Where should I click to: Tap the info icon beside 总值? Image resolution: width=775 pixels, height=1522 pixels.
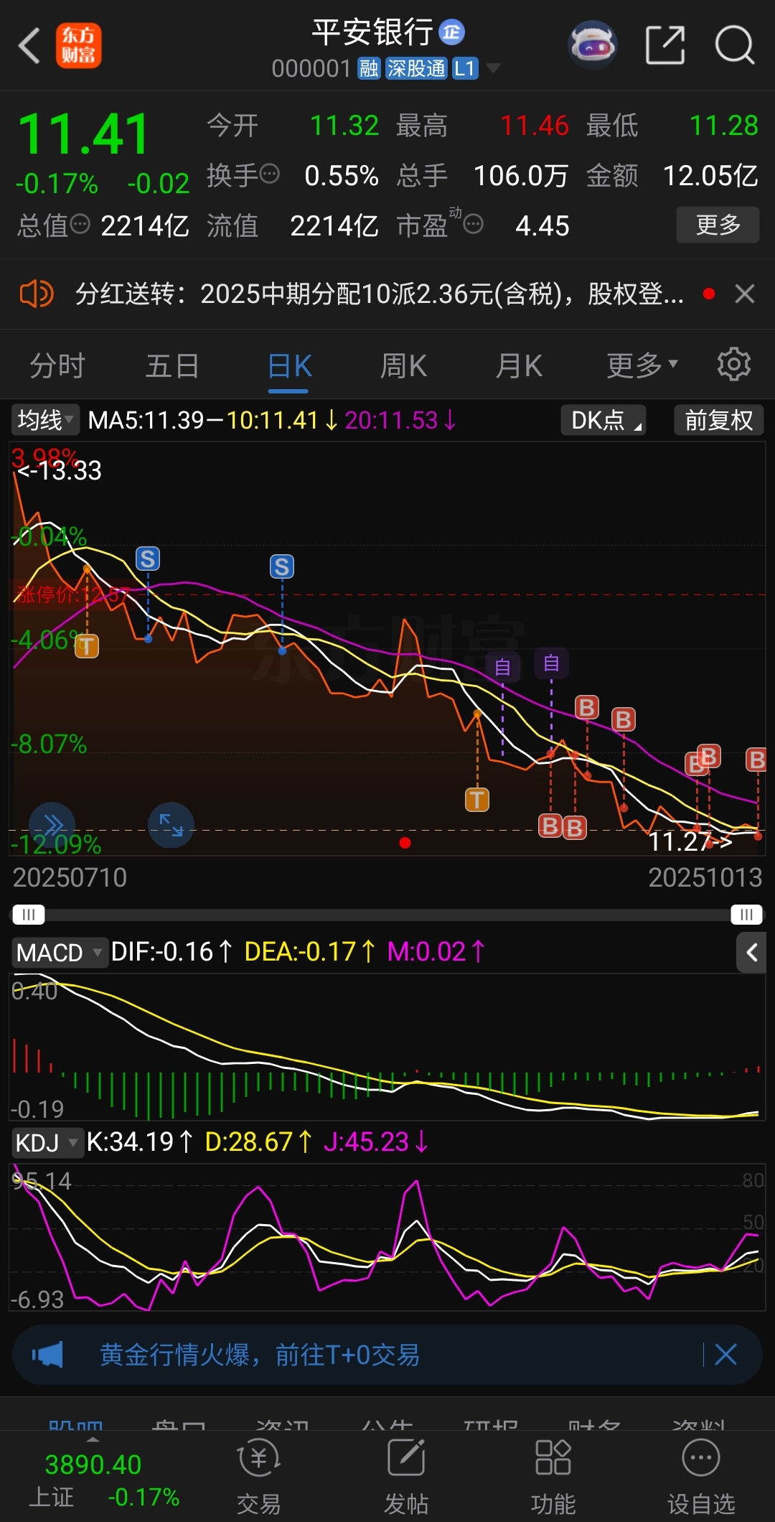click(x=80, y=224)
